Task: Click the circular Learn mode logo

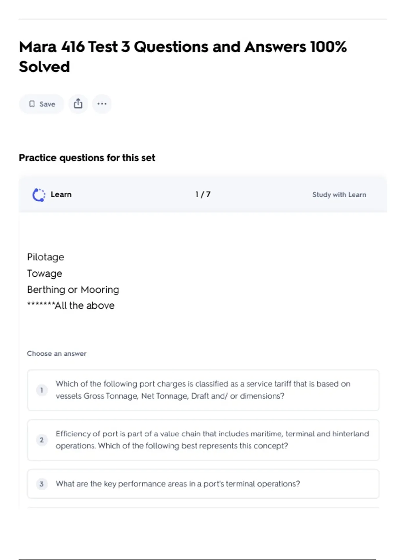Action: click(39, 195)
